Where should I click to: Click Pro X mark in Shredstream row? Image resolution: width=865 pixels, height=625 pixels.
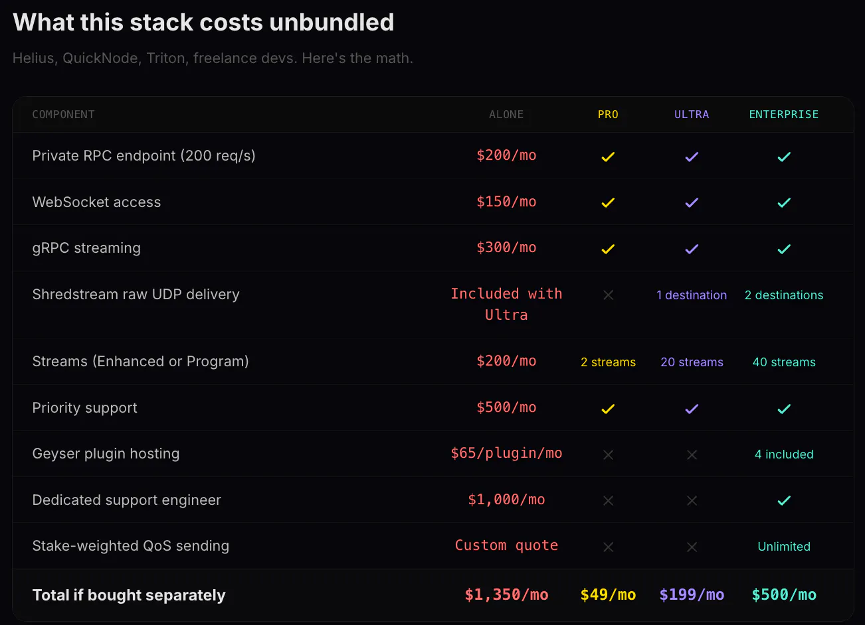pyautogui.click(x=608, y=295)
